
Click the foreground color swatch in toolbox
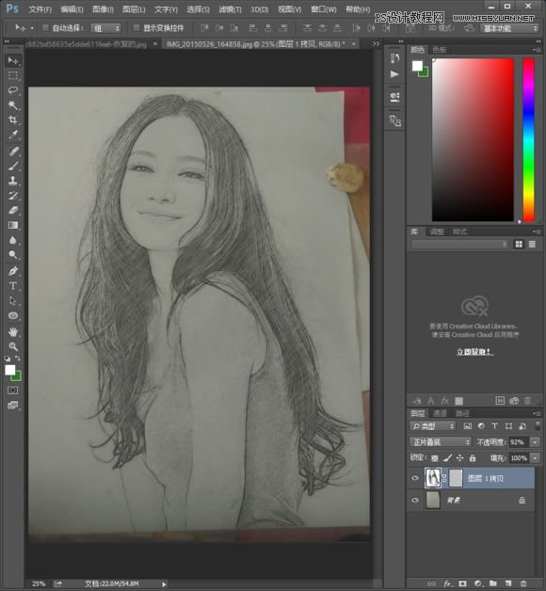pos(9,370)
